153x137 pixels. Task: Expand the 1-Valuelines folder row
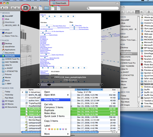(x=23, y=92)
